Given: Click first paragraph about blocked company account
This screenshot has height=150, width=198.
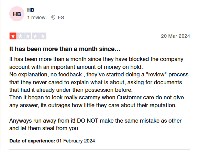Looking at the screenshot, I should pos(96,63).
